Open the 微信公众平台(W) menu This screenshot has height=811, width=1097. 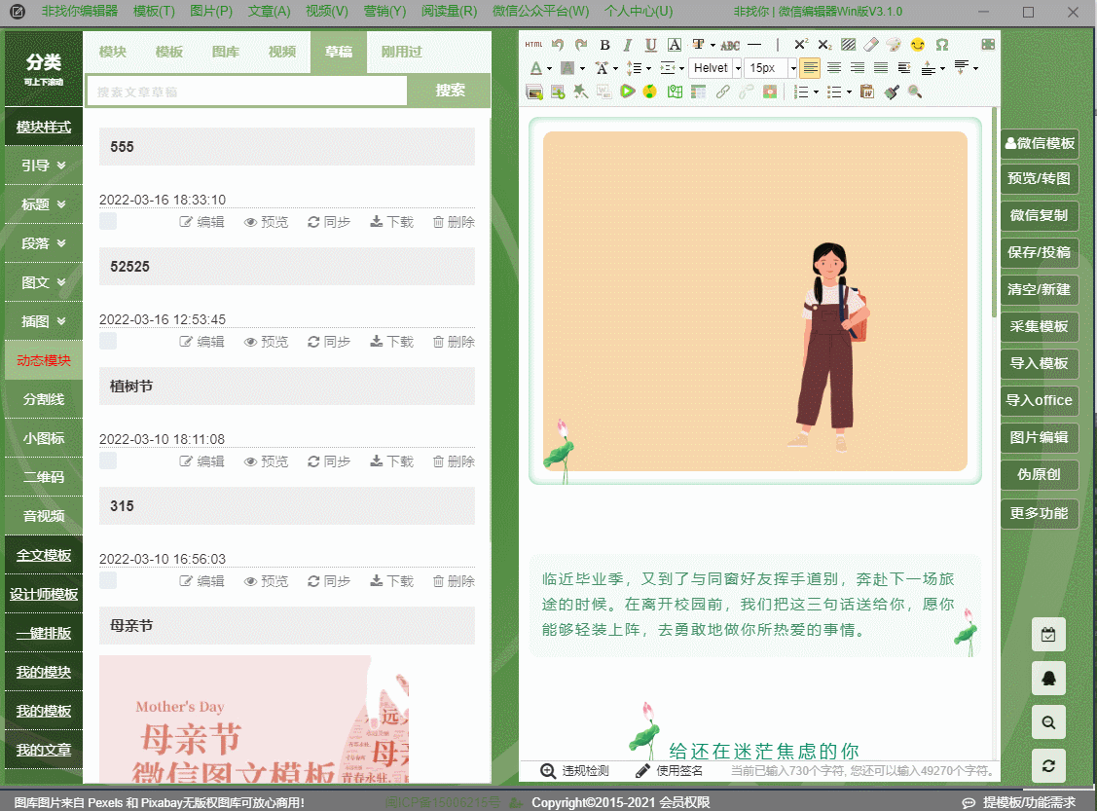coord(541,11)
